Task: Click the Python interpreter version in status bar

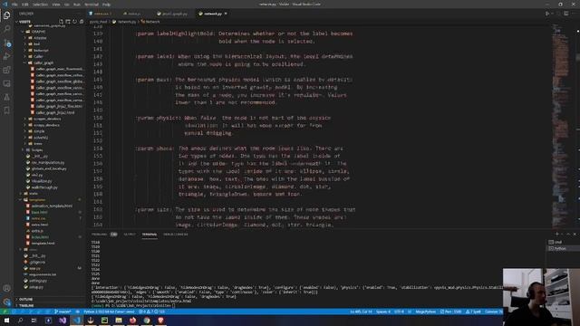Action: [x=109, y=312]
